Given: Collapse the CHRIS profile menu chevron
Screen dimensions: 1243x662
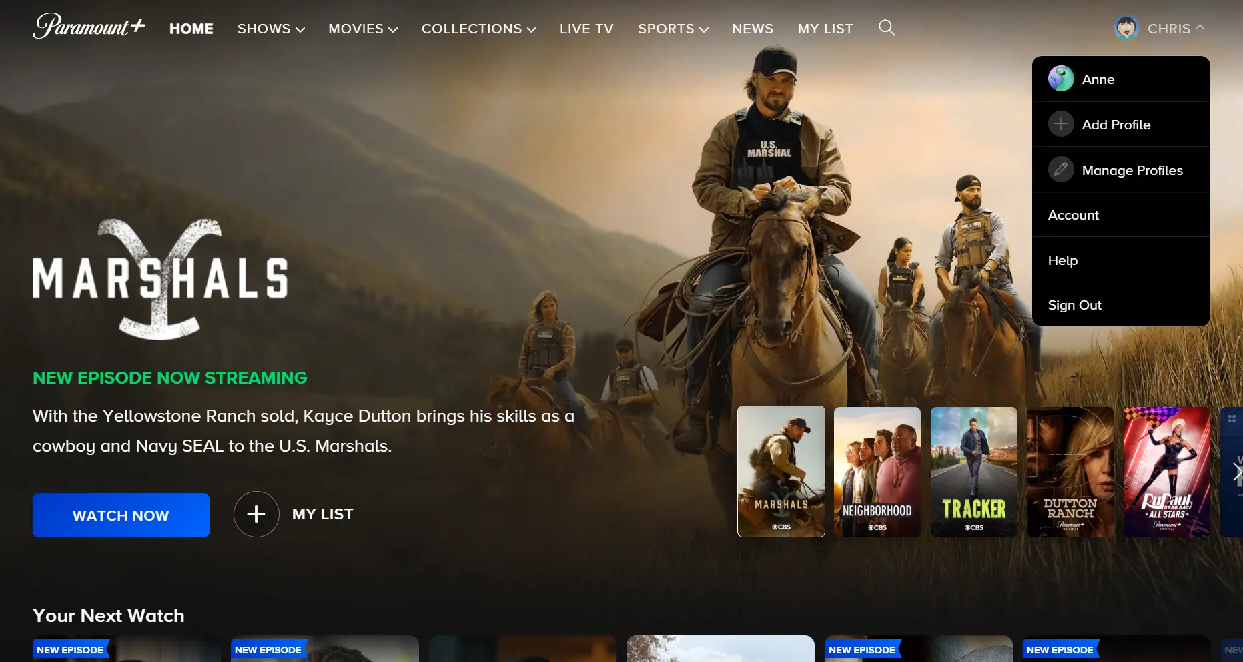Looking at the screenshot, I should [1200, 28].
